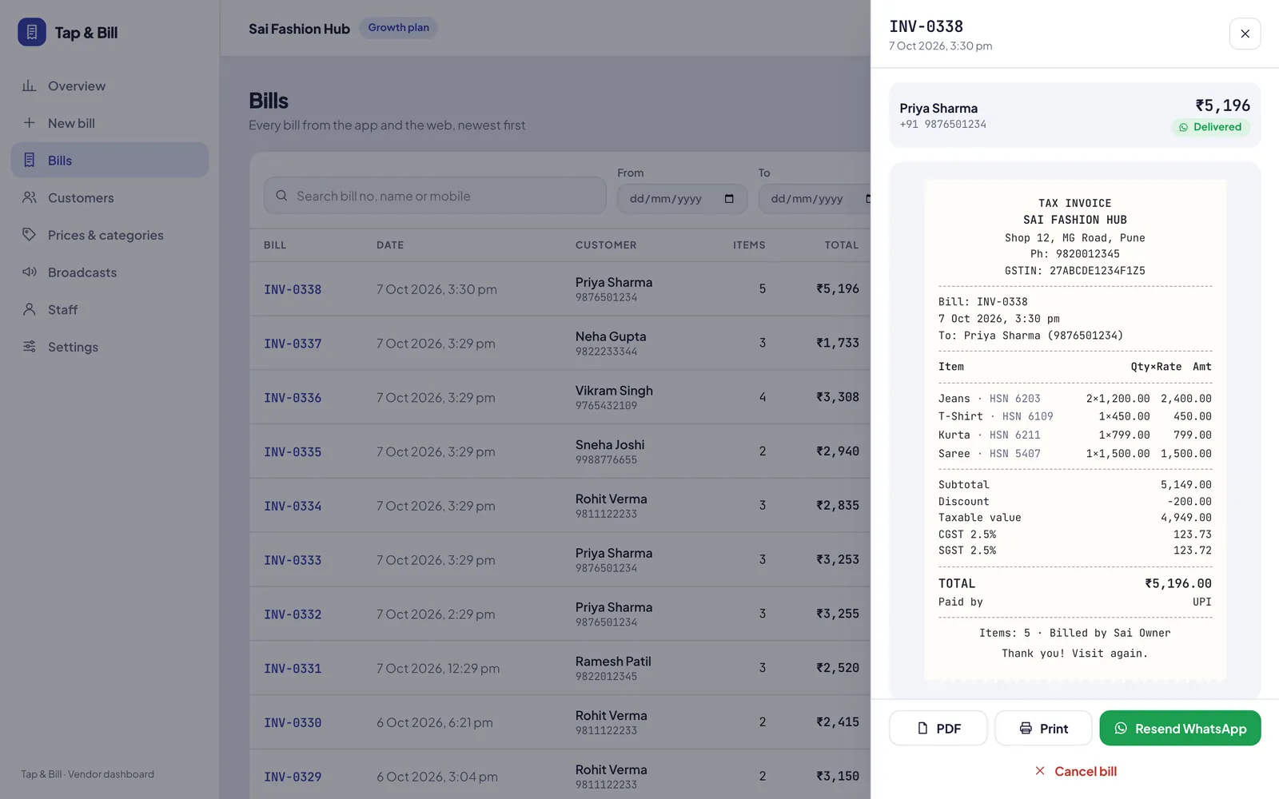Viewport: 1279px width, 799px height.
Task: Click the To date field
Action: click(814, 198)
